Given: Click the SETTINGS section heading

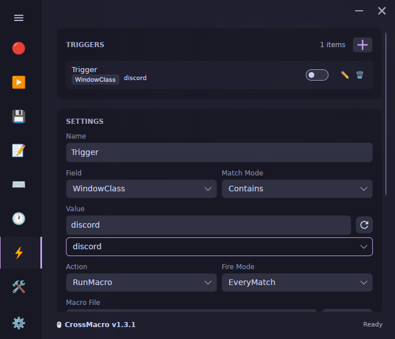Looking at the screenshot, I should coord(85,122).
